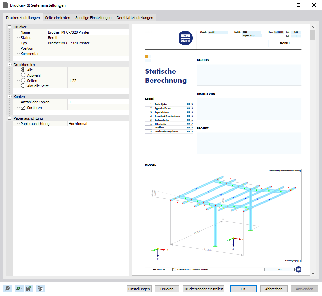Image resolution: width=322 pixels, height=296 pixels.
Task: Click the Typ row value Brother MFC-7320 Printer
Action: click(x=69, y=43)
